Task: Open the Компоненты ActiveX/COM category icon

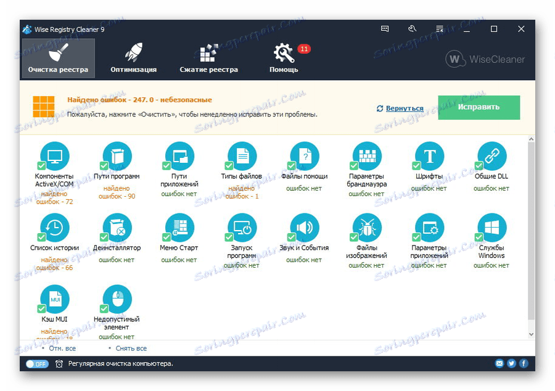Action: 54,156
